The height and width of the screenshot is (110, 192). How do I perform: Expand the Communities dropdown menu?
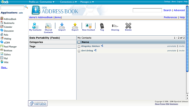pyautogui.click(x=47, y=2)
